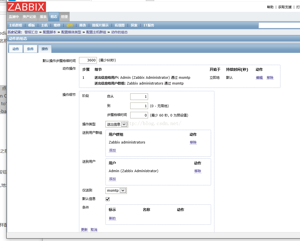
Task: Go to 模板 submenu
Action: point(32,25)
